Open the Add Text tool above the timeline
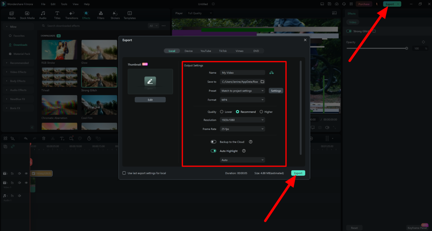Image resolution: width=432 pixels, height=231 pixels. click(x=62, y=138)
